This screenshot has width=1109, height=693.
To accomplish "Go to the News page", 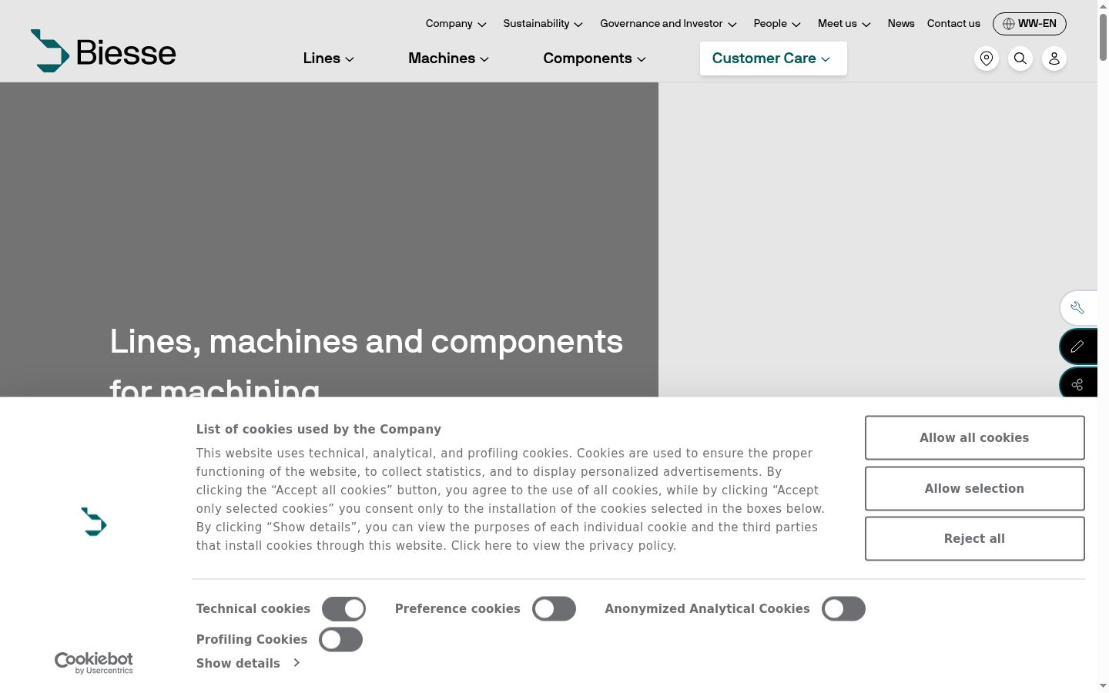I will pos(901,24).
